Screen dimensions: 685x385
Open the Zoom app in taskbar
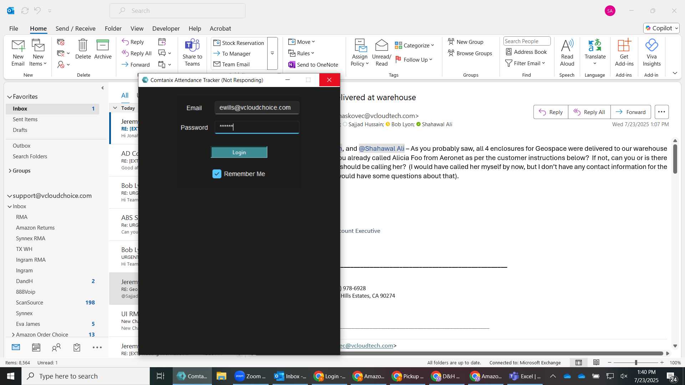[x=250, y=376]
